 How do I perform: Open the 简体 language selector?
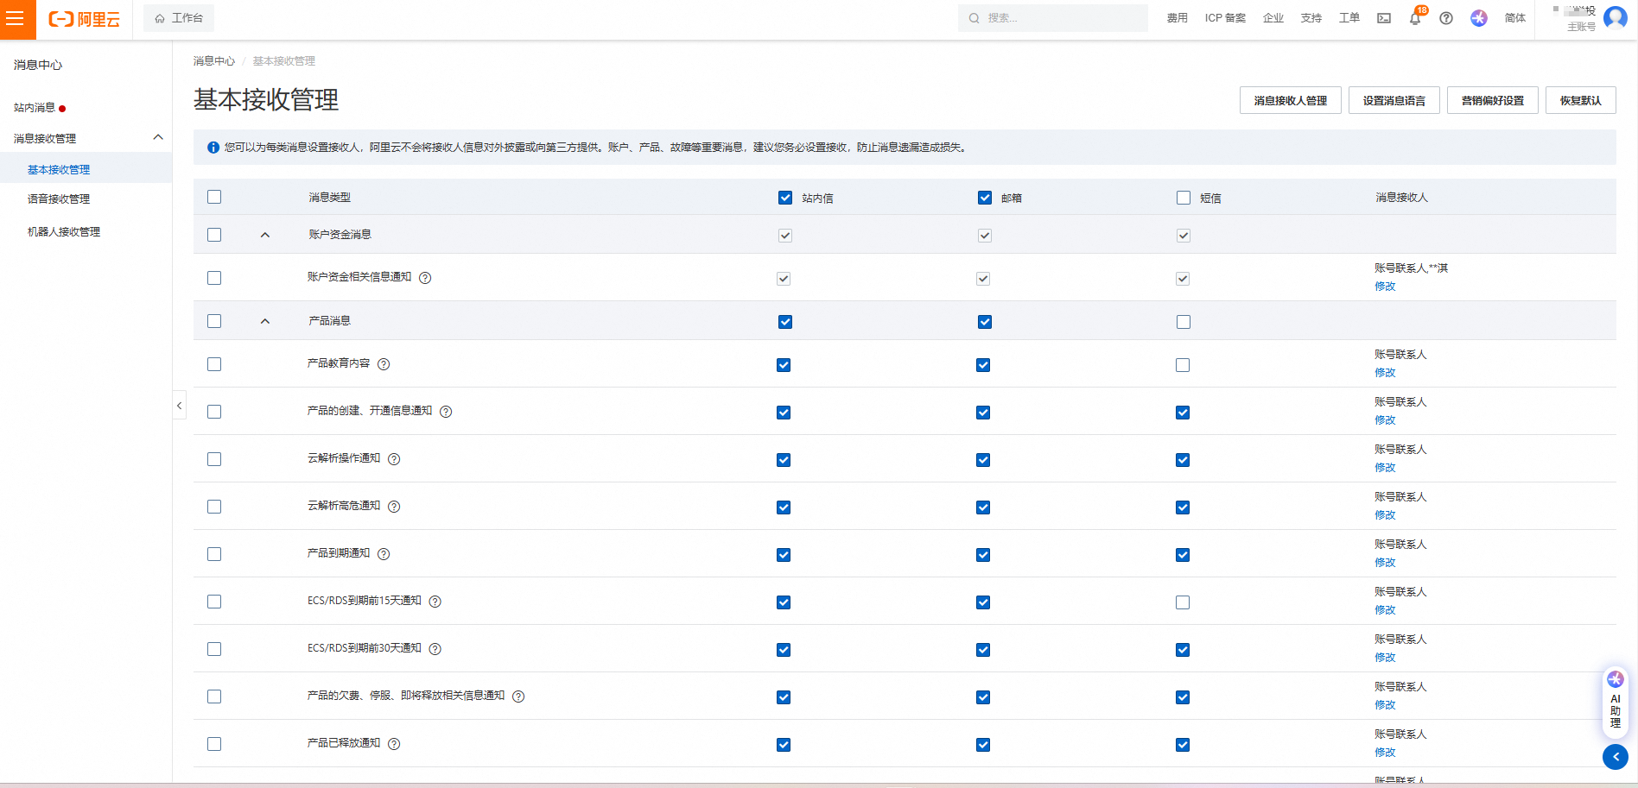click(1515, 18)
